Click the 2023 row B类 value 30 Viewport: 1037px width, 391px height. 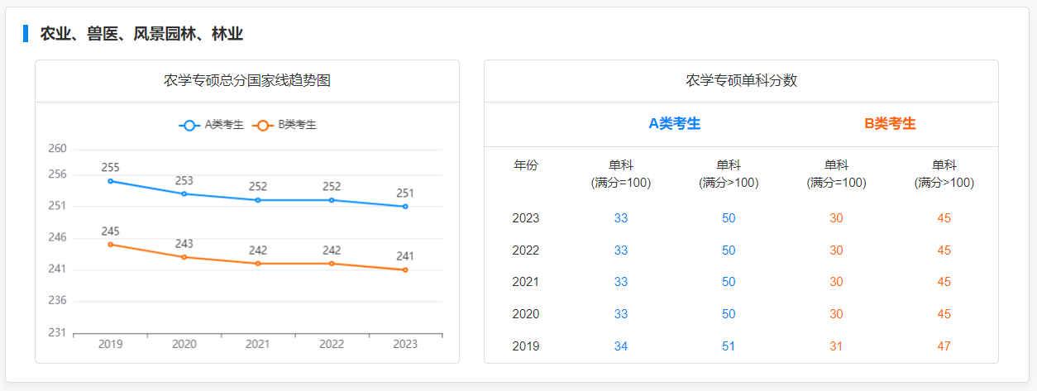coord(836,218)
